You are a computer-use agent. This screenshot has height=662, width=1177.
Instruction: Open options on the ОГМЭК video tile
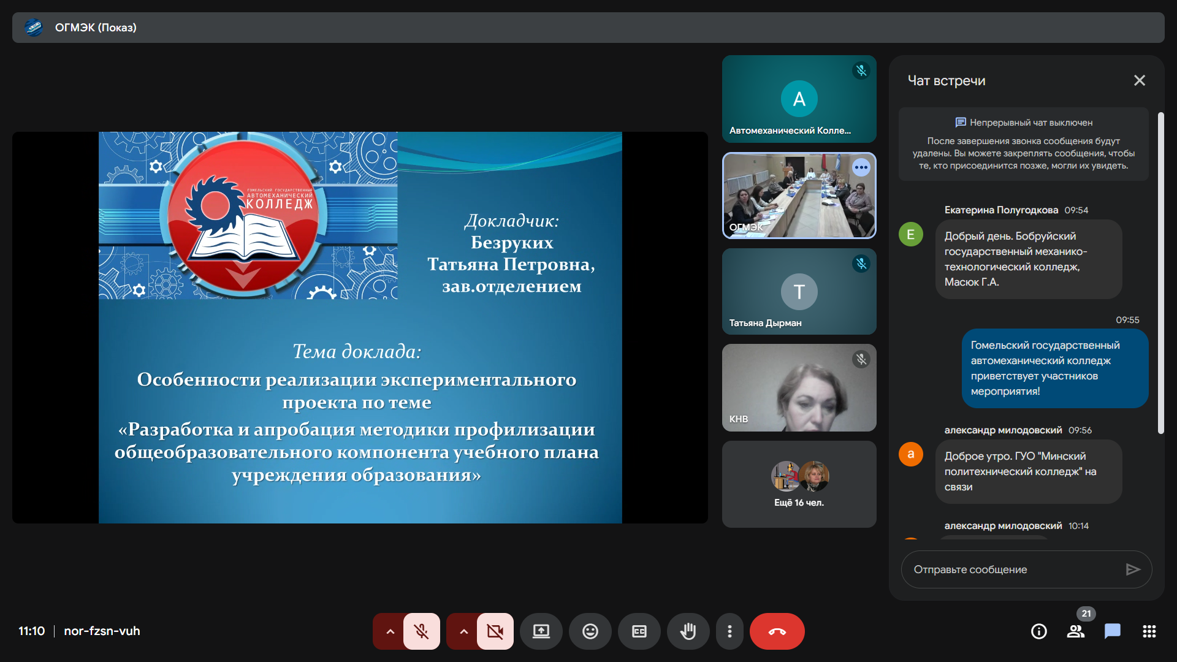(x=861, y=167)
